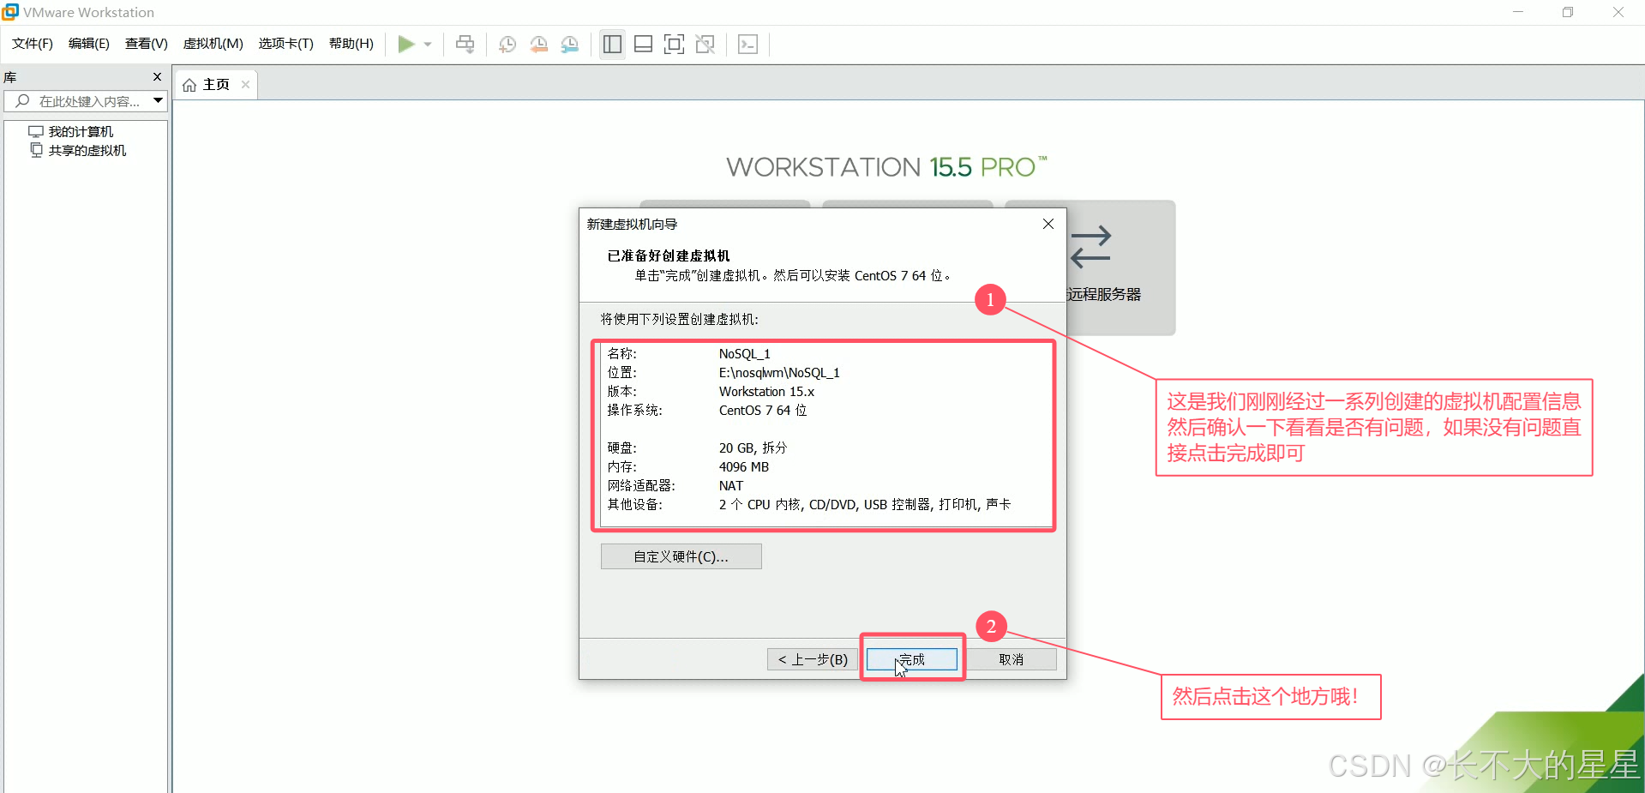The image size is (1645, 793).
Task: Open the power options dropdown arrow
Action: pos(428,45)
